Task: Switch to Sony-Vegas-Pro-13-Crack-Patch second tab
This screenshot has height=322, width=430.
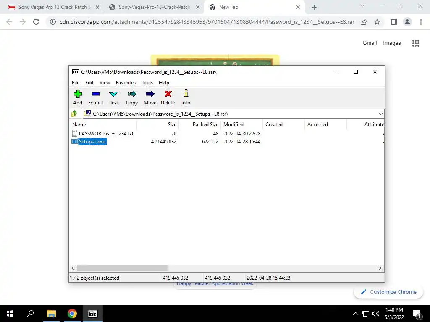Action: click(154, 7)
